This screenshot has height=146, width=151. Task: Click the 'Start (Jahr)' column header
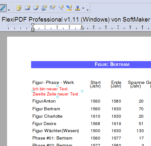tap(95, 84)
